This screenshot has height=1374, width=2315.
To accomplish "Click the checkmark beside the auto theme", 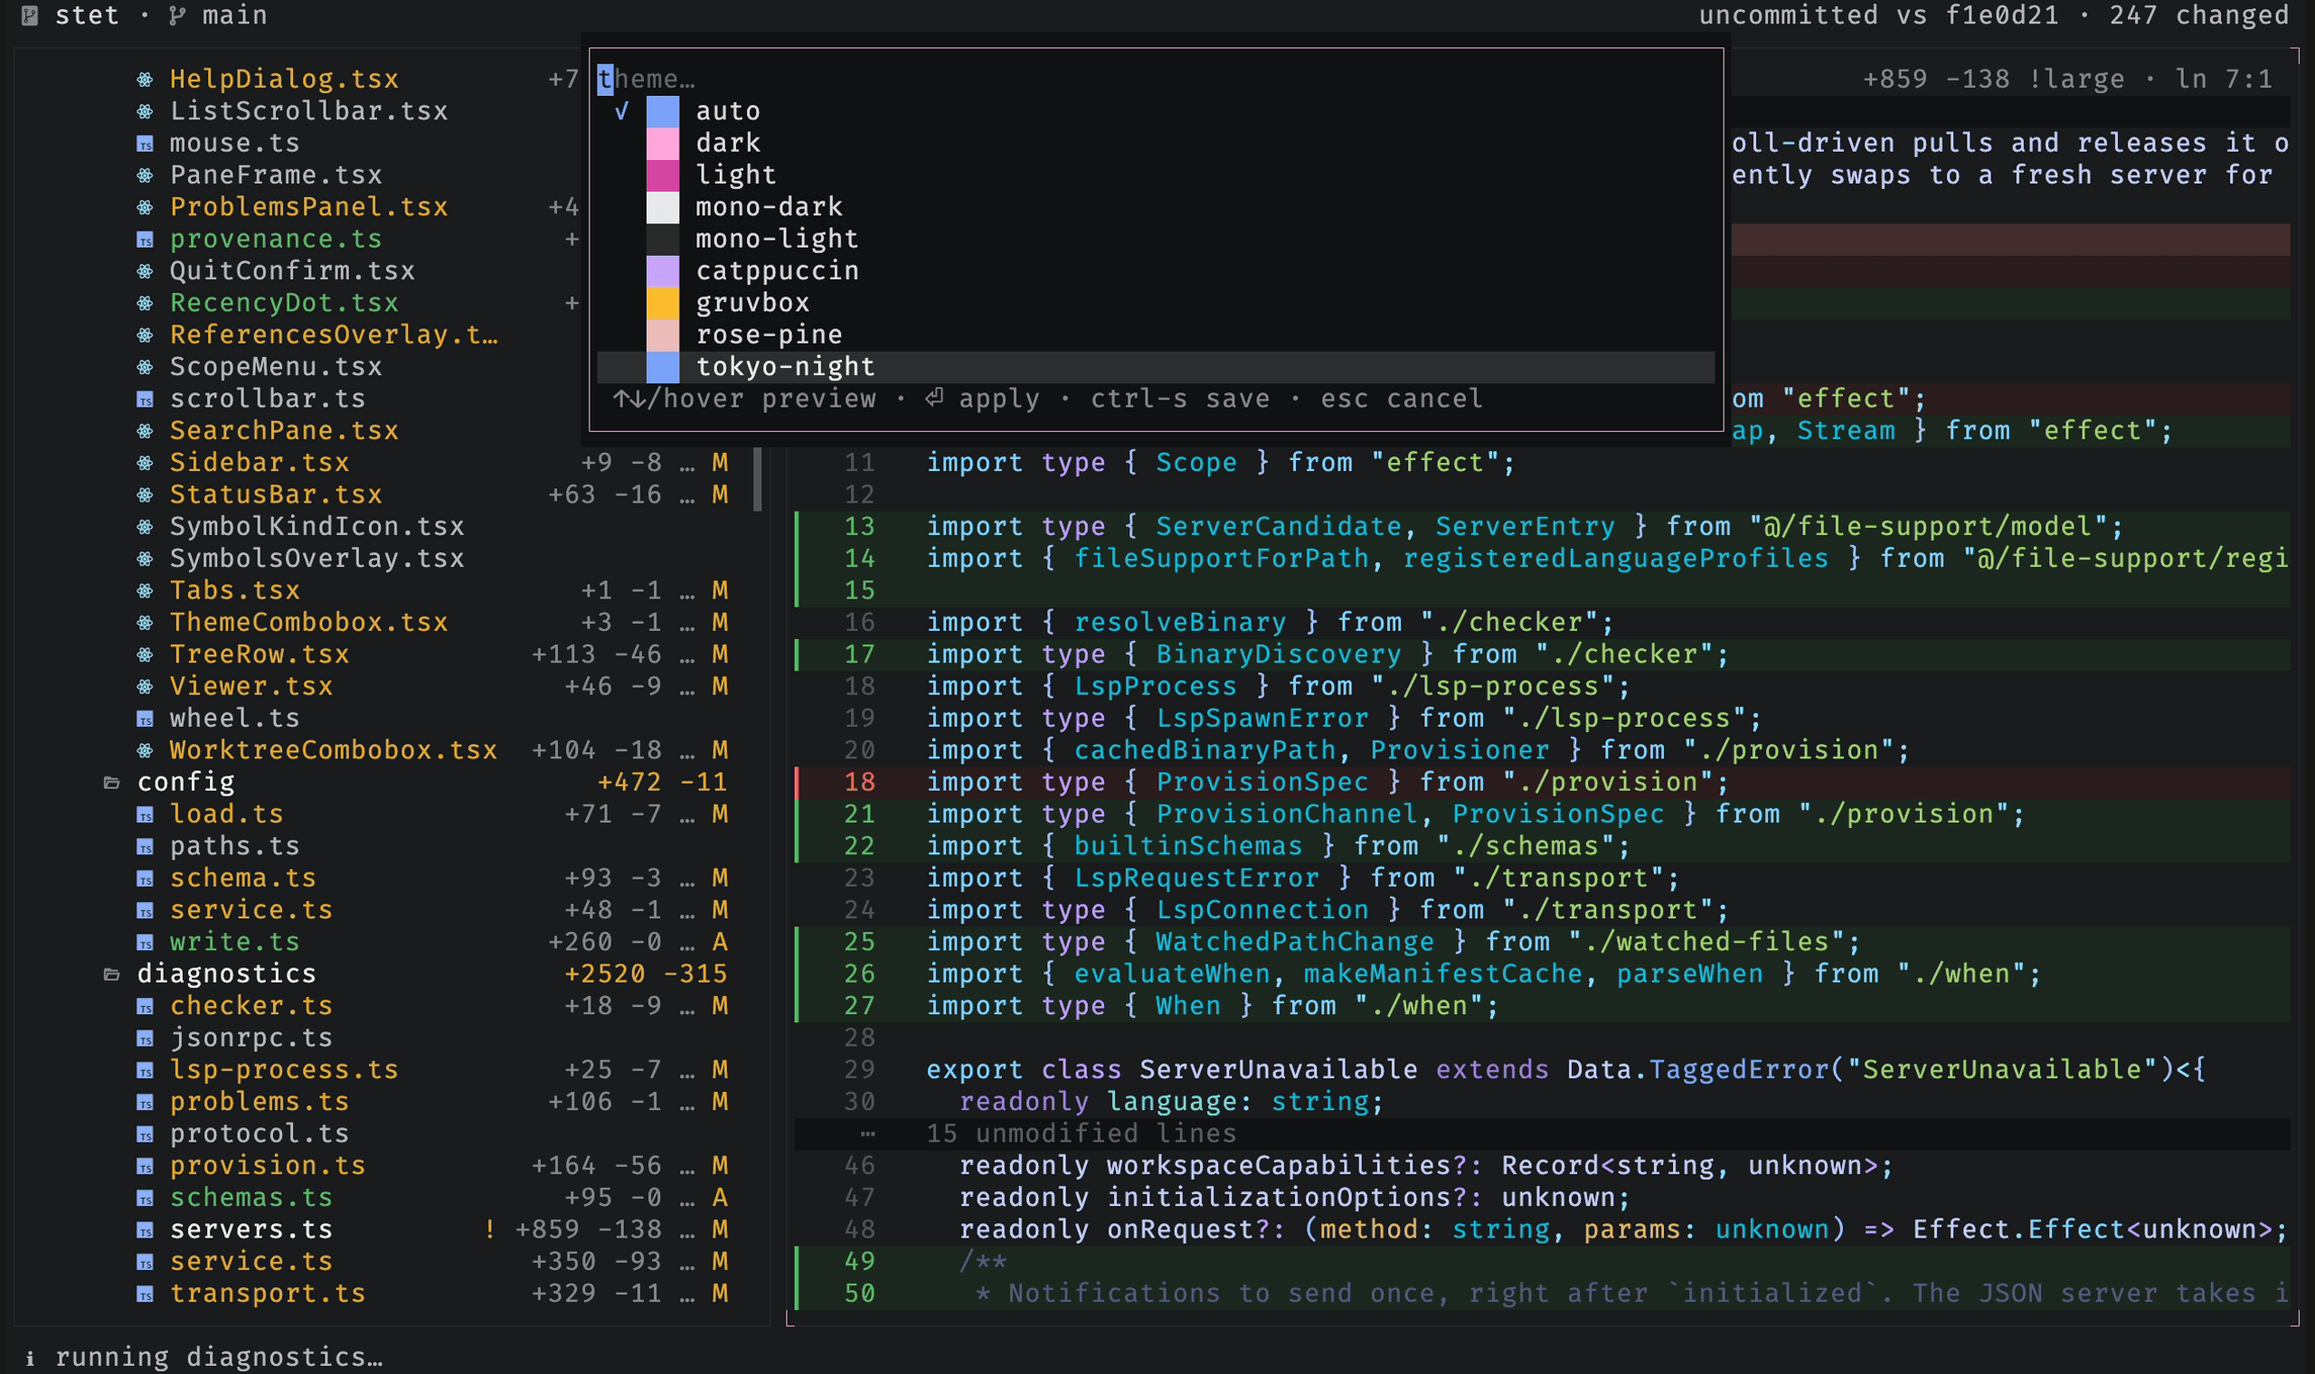I will (x=621, y=112).
